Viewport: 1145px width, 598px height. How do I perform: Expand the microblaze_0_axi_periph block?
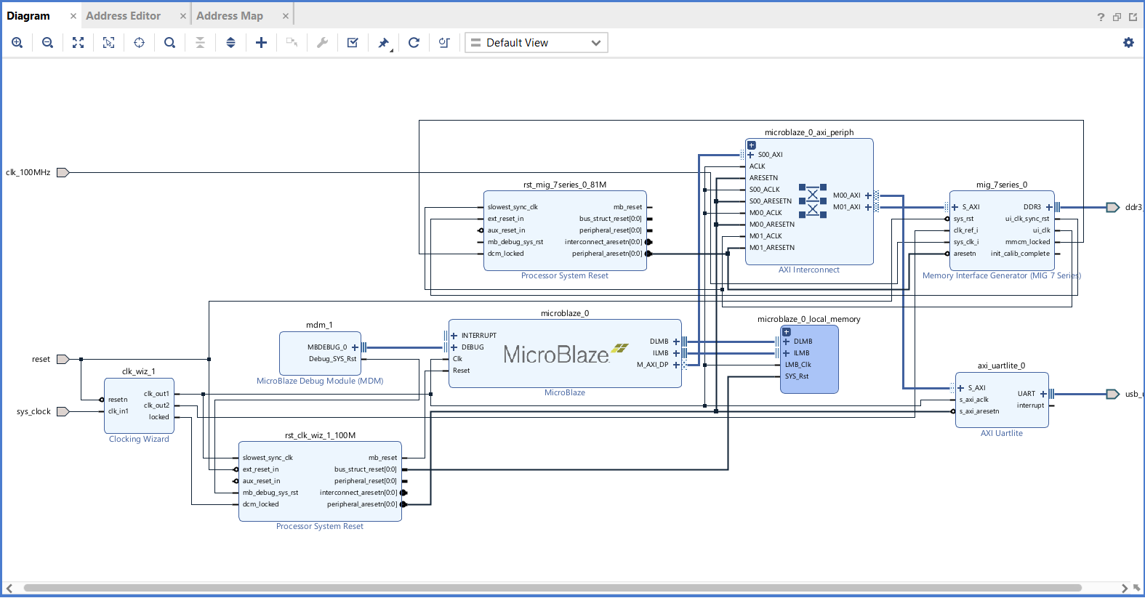coord(752,145)
